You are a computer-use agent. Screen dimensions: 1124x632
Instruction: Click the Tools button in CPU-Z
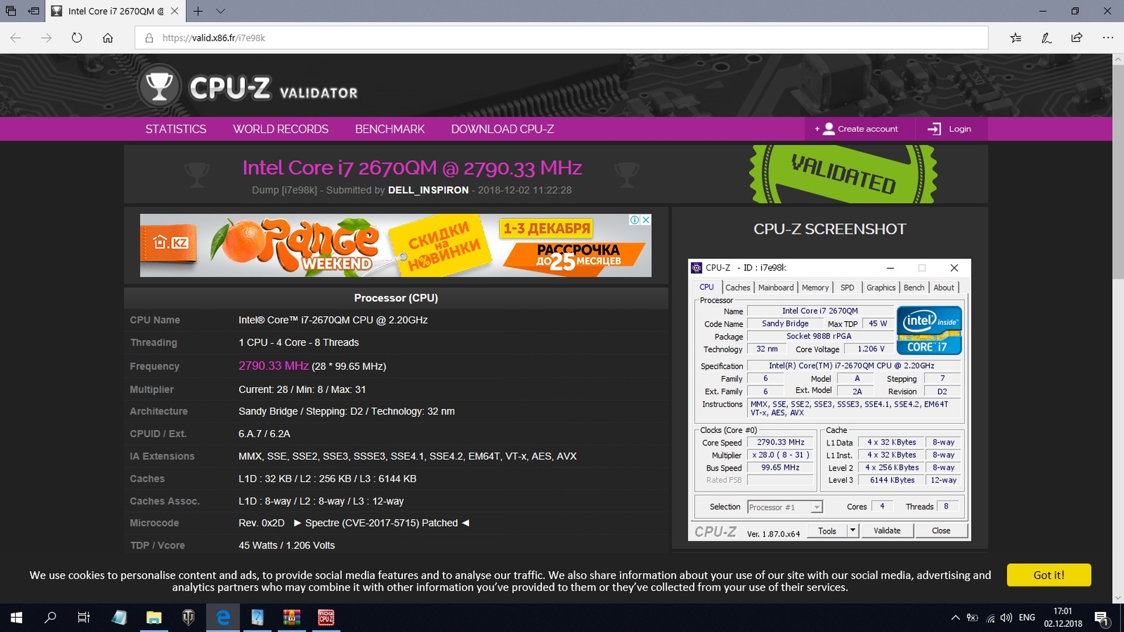[827, 531]
